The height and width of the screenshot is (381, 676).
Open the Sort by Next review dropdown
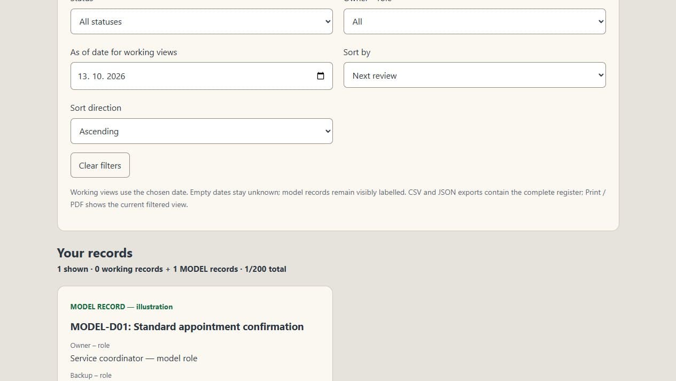(475, 75)
